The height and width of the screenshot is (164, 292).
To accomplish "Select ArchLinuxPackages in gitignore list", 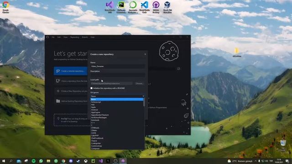I will (117, 118).
